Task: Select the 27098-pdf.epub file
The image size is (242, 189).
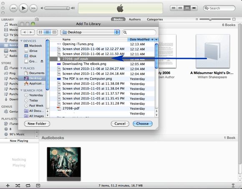Action: click(102, 59)
